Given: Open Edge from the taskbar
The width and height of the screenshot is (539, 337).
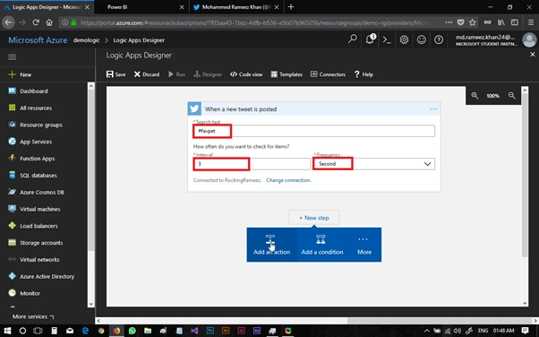Looking at the screenshot, I should pos(85,331).
